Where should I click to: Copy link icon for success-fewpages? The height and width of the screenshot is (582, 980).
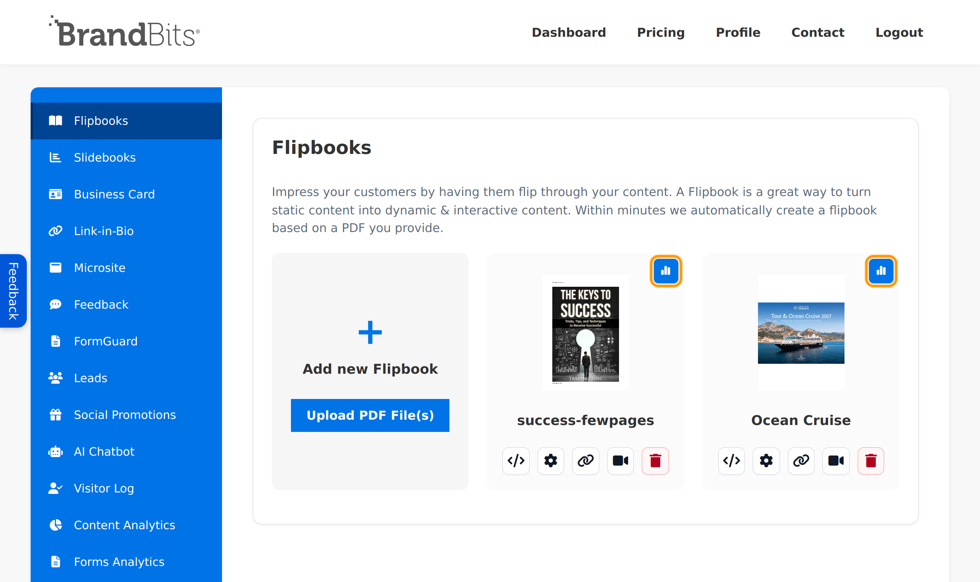(x=585, y=460)
